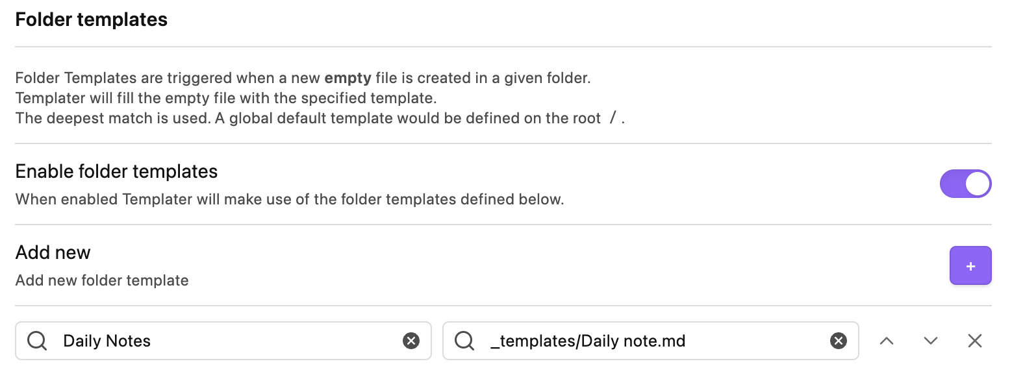Click the Enable folder templates label
The height and width of the screenshot is (379, 1012).
[x=116, y=171]
